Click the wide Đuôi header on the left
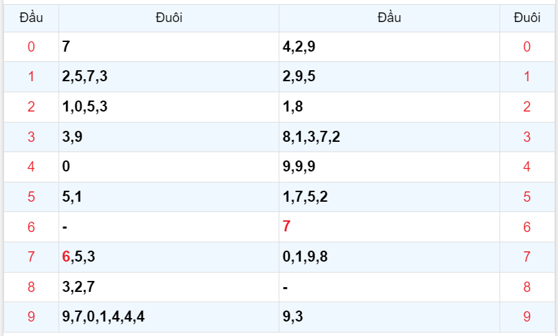Screen dimensions: 558x336 [169, 18]
